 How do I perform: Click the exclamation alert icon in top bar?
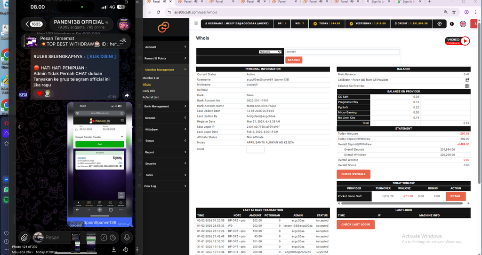click(x=451, y=23)
